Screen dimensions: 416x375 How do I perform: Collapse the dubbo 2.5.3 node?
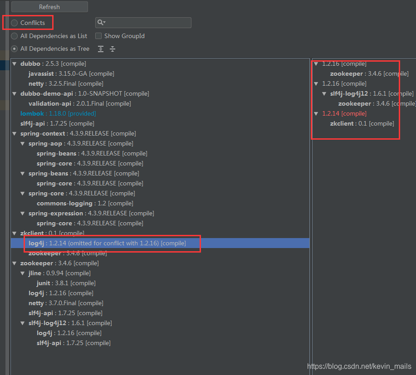click(15, 63)
